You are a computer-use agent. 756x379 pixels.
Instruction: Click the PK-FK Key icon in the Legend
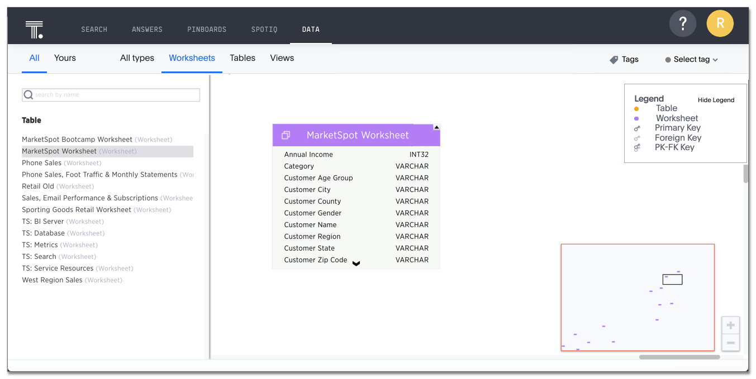(x=637, y=147)
